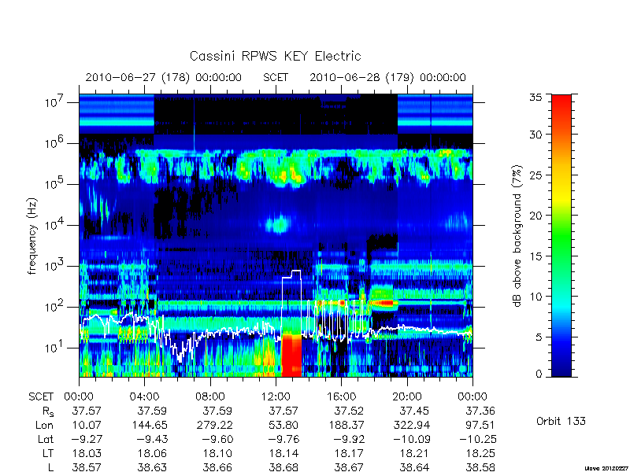Select longitude value 97.51
This screenshot has height=472, width=630.
tap(480, 425)
